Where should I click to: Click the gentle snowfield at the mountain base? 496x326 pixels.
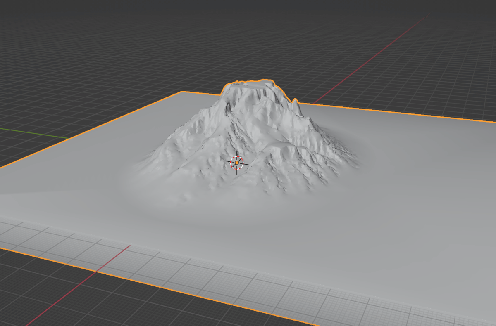coord(231,198)
